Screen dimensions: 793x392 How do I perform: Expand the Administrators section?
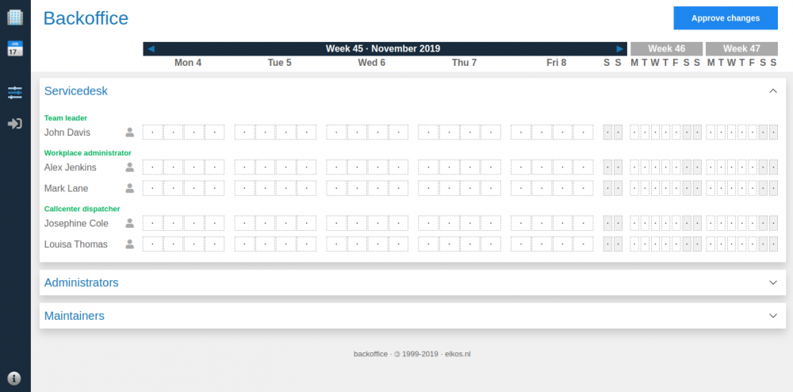[x=773, y=282]
